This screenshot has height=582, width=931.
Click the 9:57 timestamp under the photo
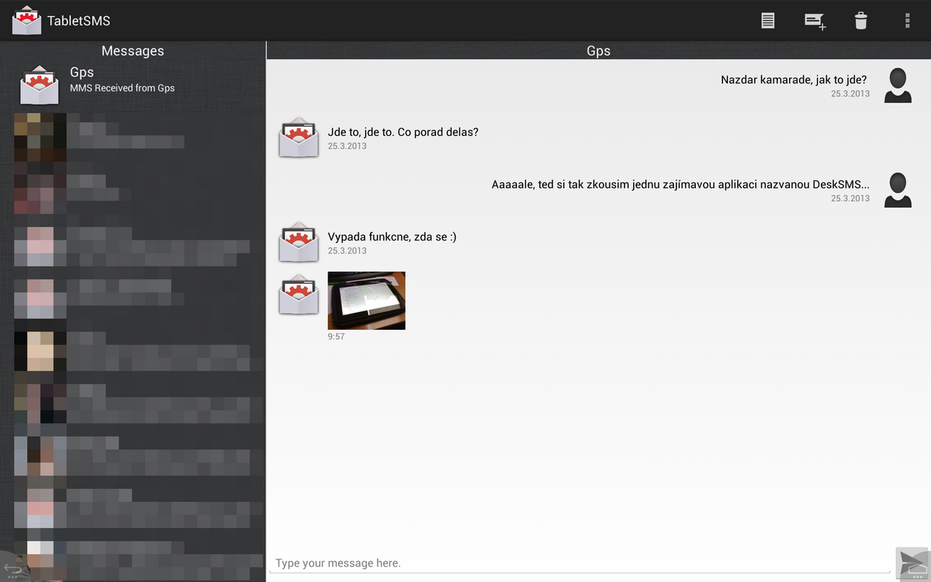[336, 337]
